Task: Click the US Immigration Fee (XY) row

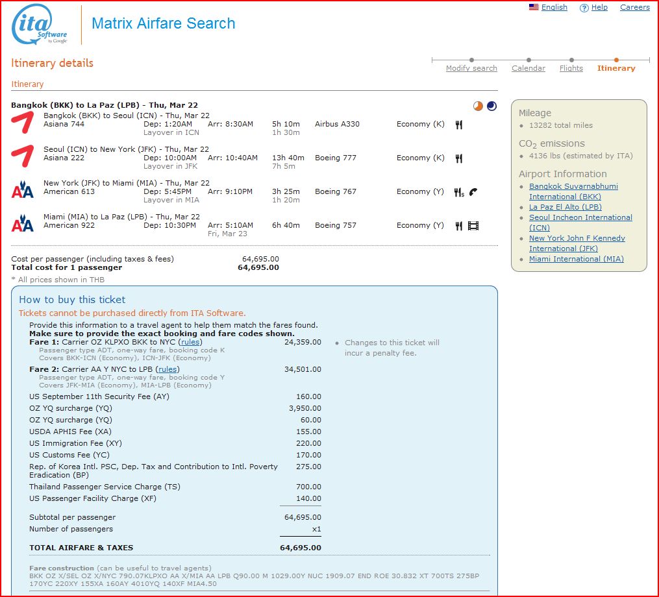Action: pyautogui.click(x=175, y=443)
